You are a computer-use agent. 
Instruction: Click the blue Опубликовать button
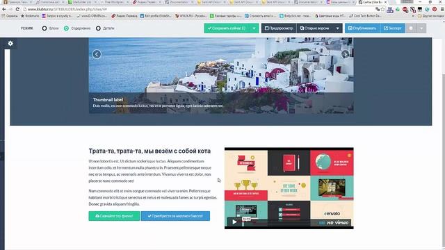pyautogui.click(x=362, y=28)
